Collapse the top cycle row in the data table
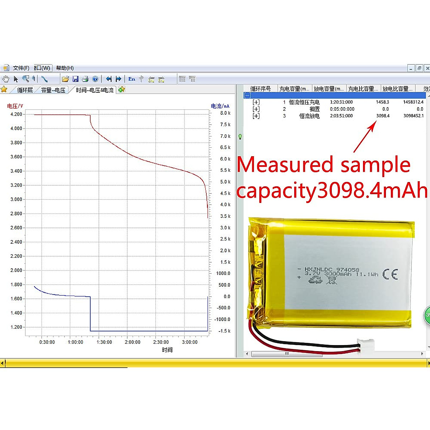The image size is (430, 430). (x=247, y=95)
